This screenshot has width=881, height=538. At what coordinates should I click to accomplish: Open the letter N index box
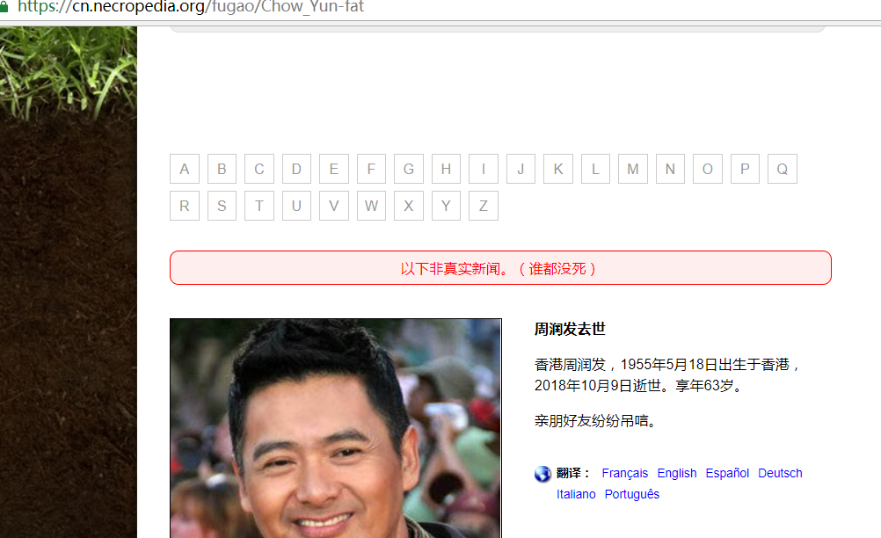pyautogui.click(x=670, y=169)
